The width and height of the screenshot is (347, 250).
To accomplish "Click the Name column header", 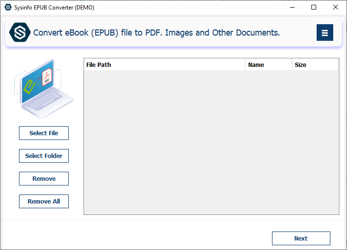I will pyautogui.click(x=268, y=65).
